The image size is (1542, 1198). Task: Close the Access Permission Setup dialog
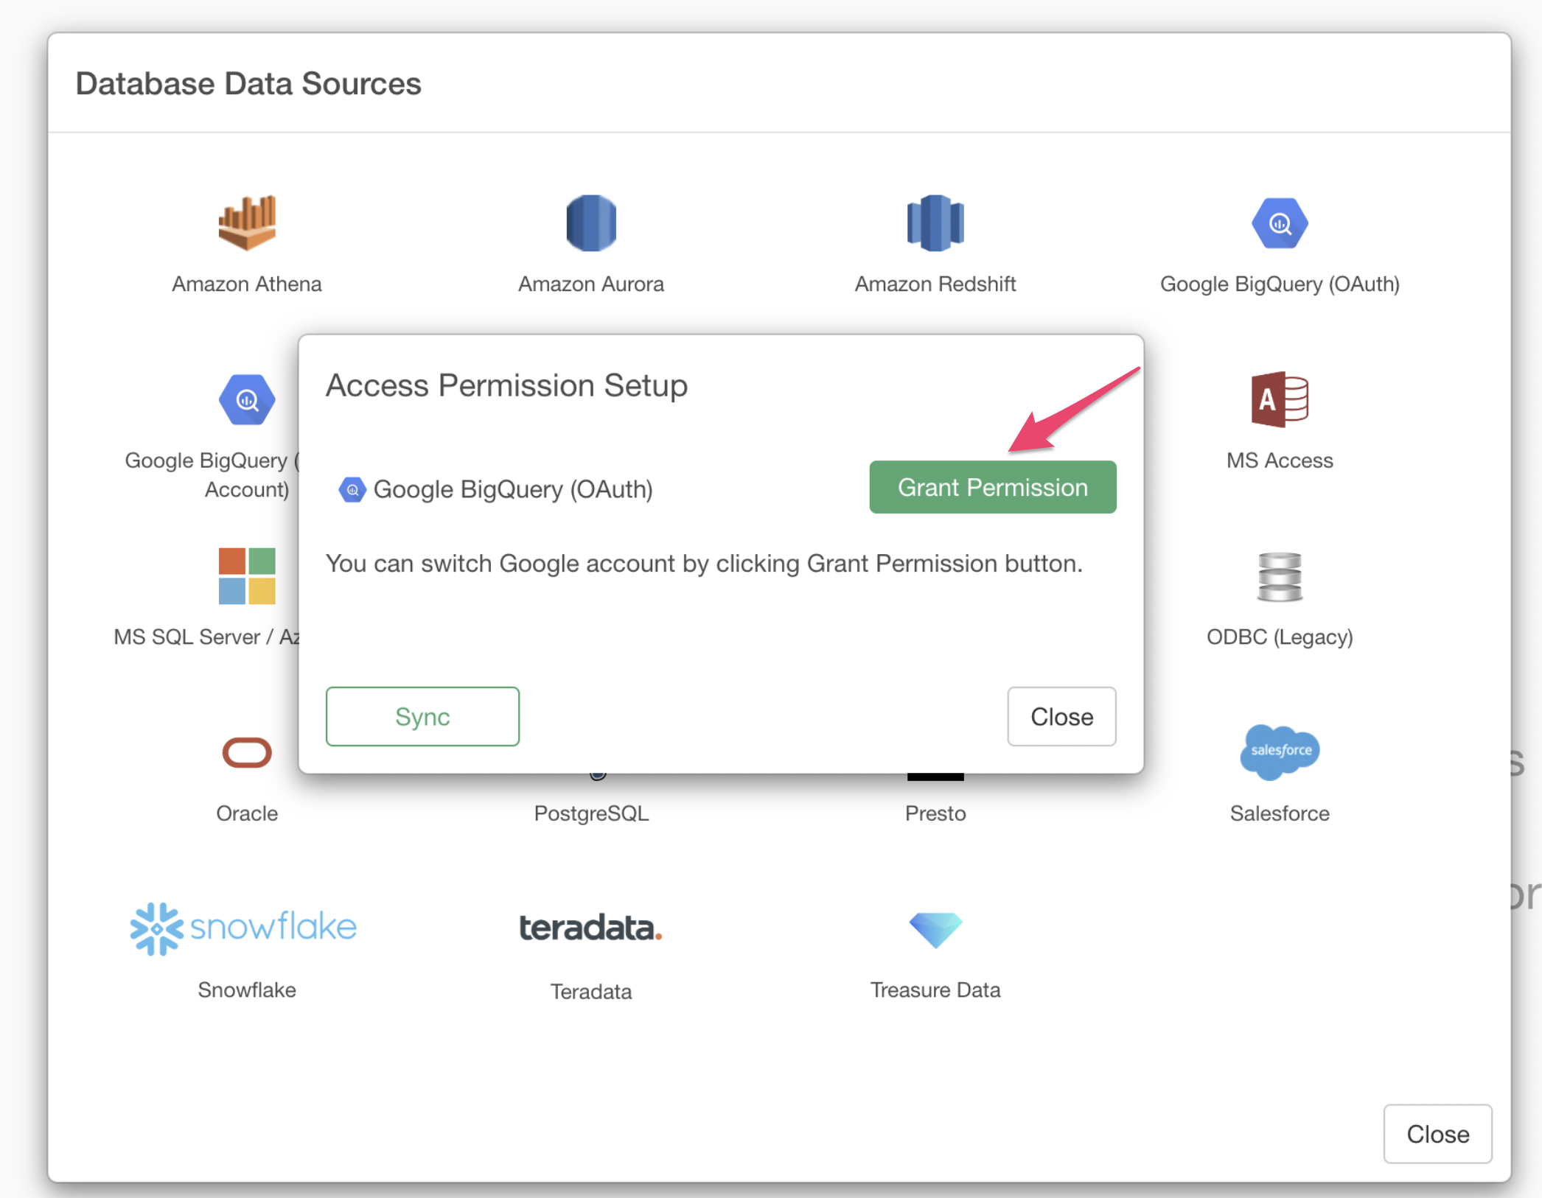[1061, 716]
